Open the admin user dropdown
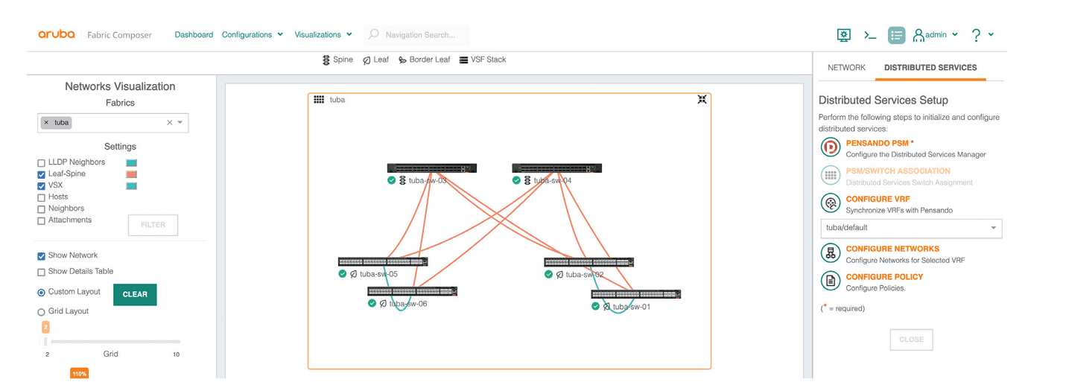 coord(936,35)
